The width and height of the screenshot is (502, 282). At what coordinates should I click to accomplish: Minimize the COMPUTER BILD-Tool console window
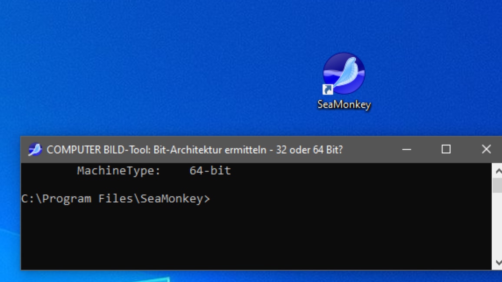406,150
